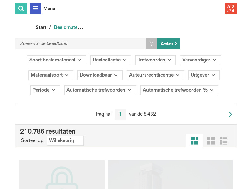
Task: Open the tower building thumbnail
Action: pos(171,175)
